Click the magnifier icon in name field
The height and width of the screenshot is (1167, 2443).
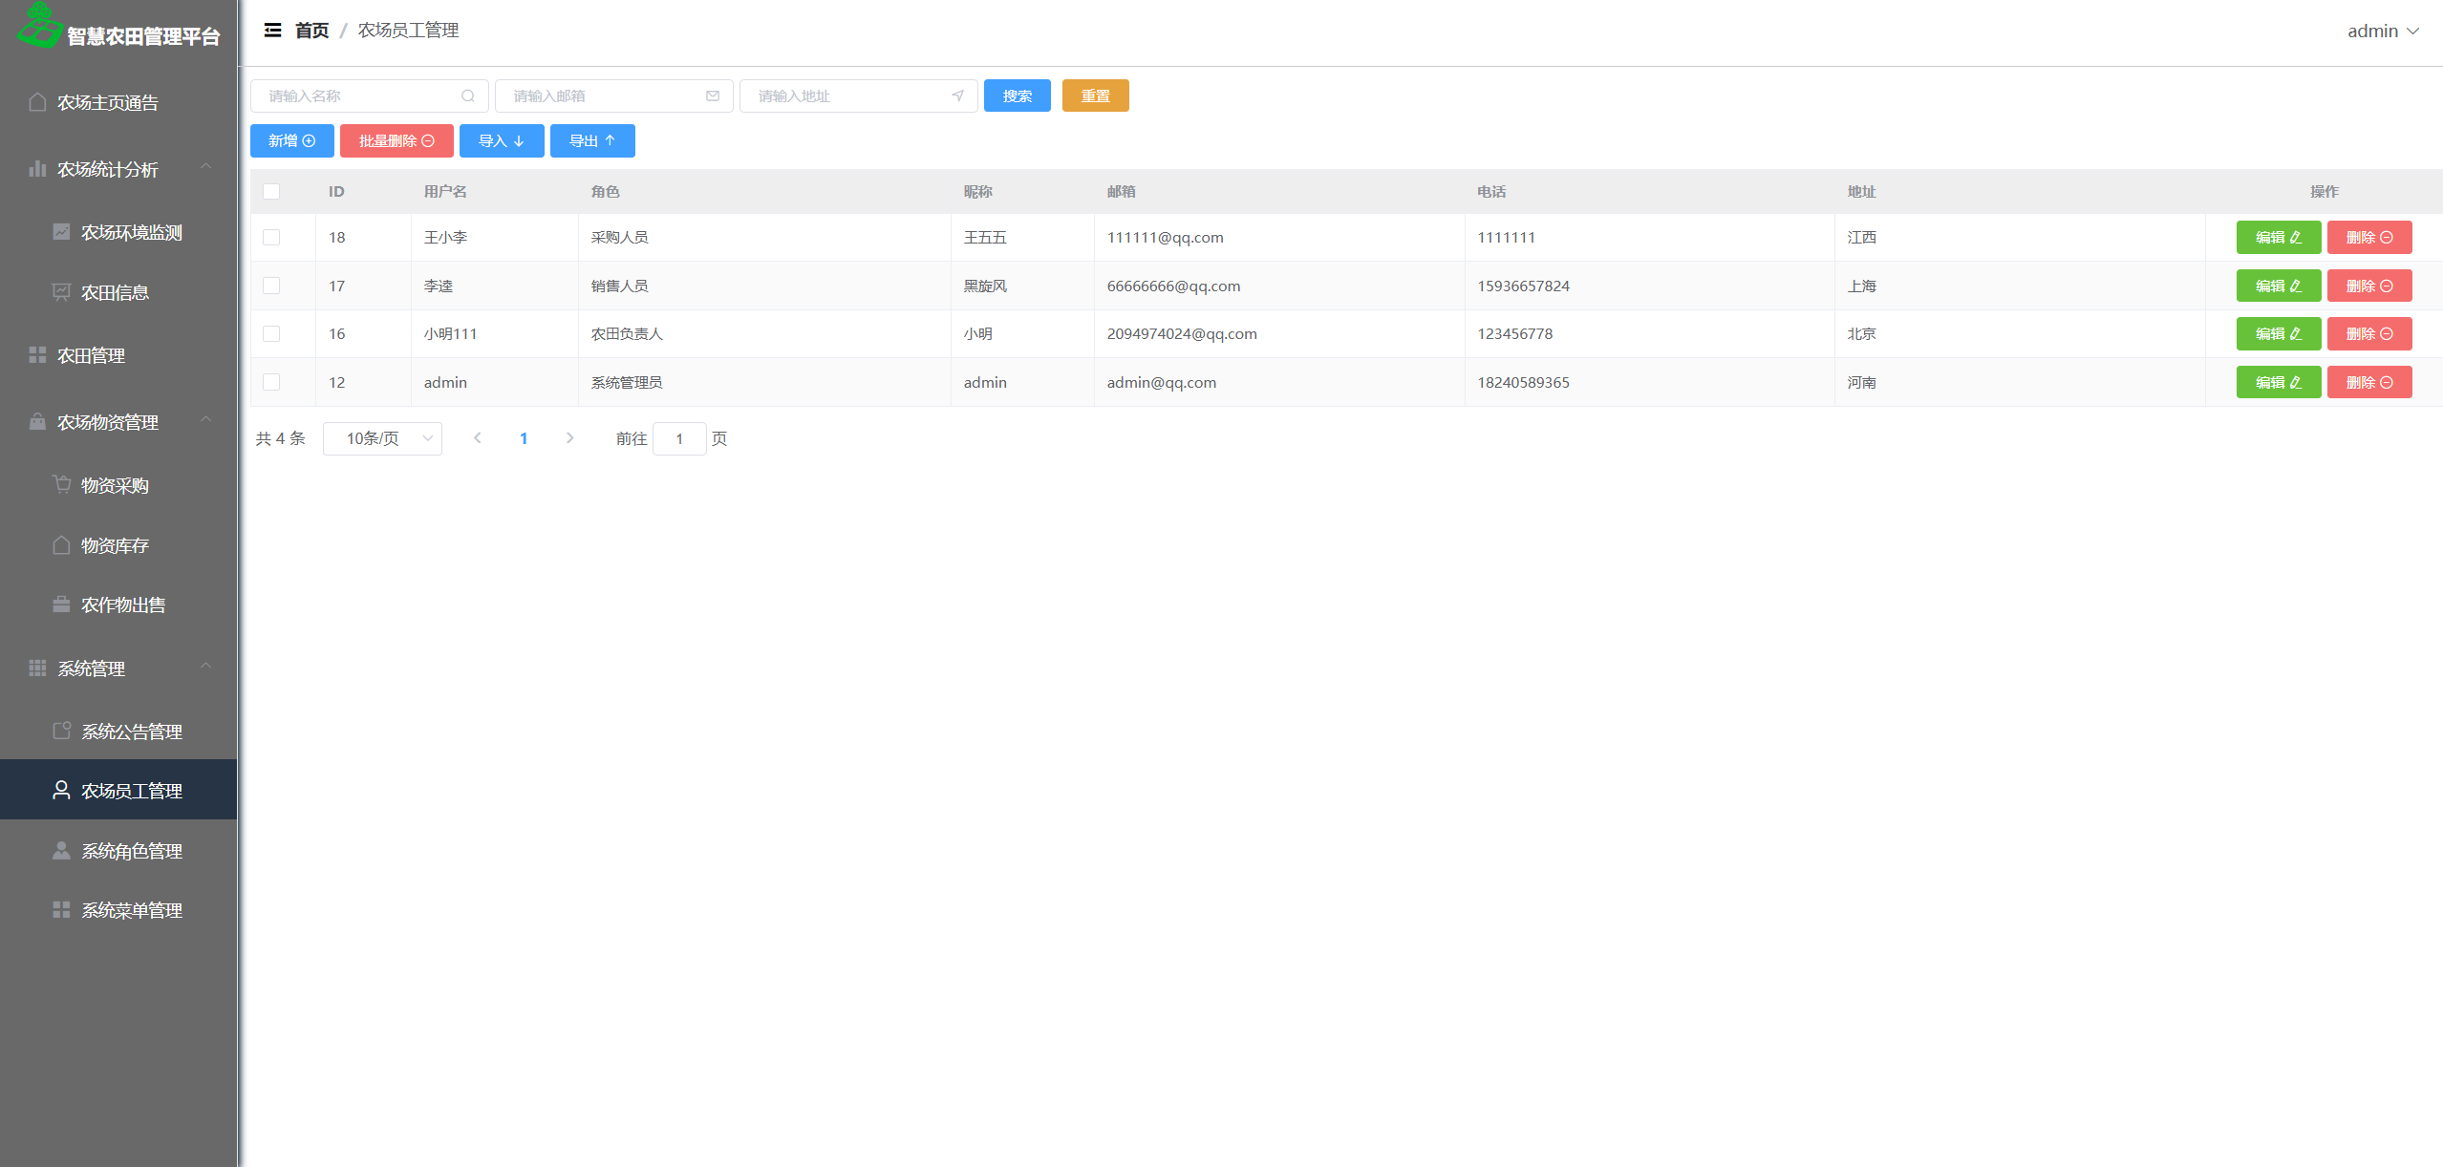pos(468,95)
